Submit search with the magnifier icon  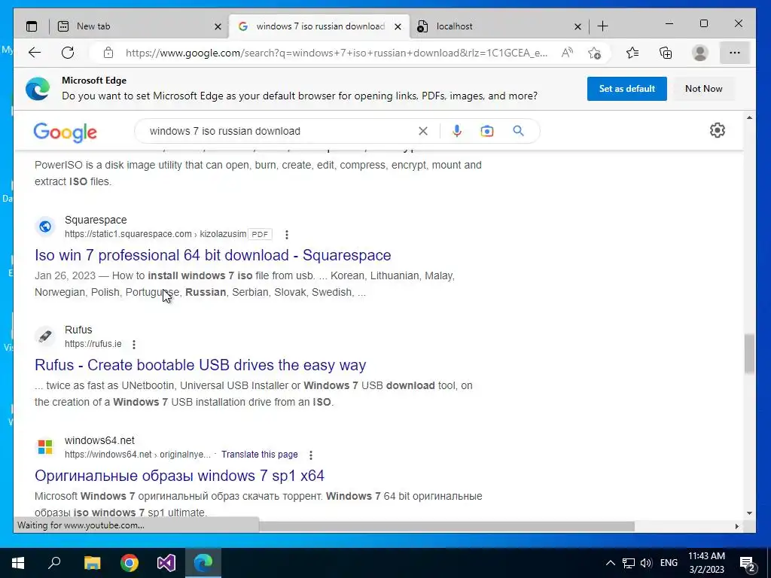(518, 131)
